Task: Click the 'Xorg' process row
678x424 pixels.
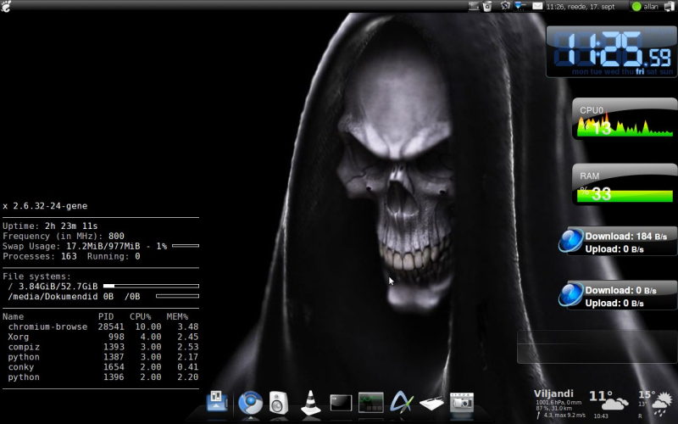Action: pyautogui.click(x=103, y=337)
